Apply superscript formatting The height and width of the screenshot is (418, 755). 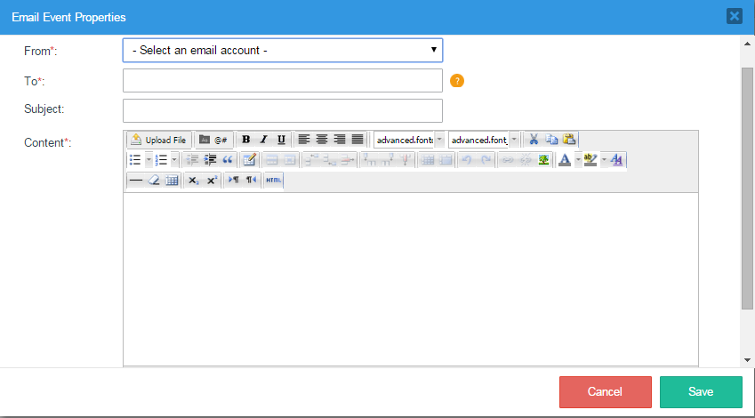pos(212,181)
